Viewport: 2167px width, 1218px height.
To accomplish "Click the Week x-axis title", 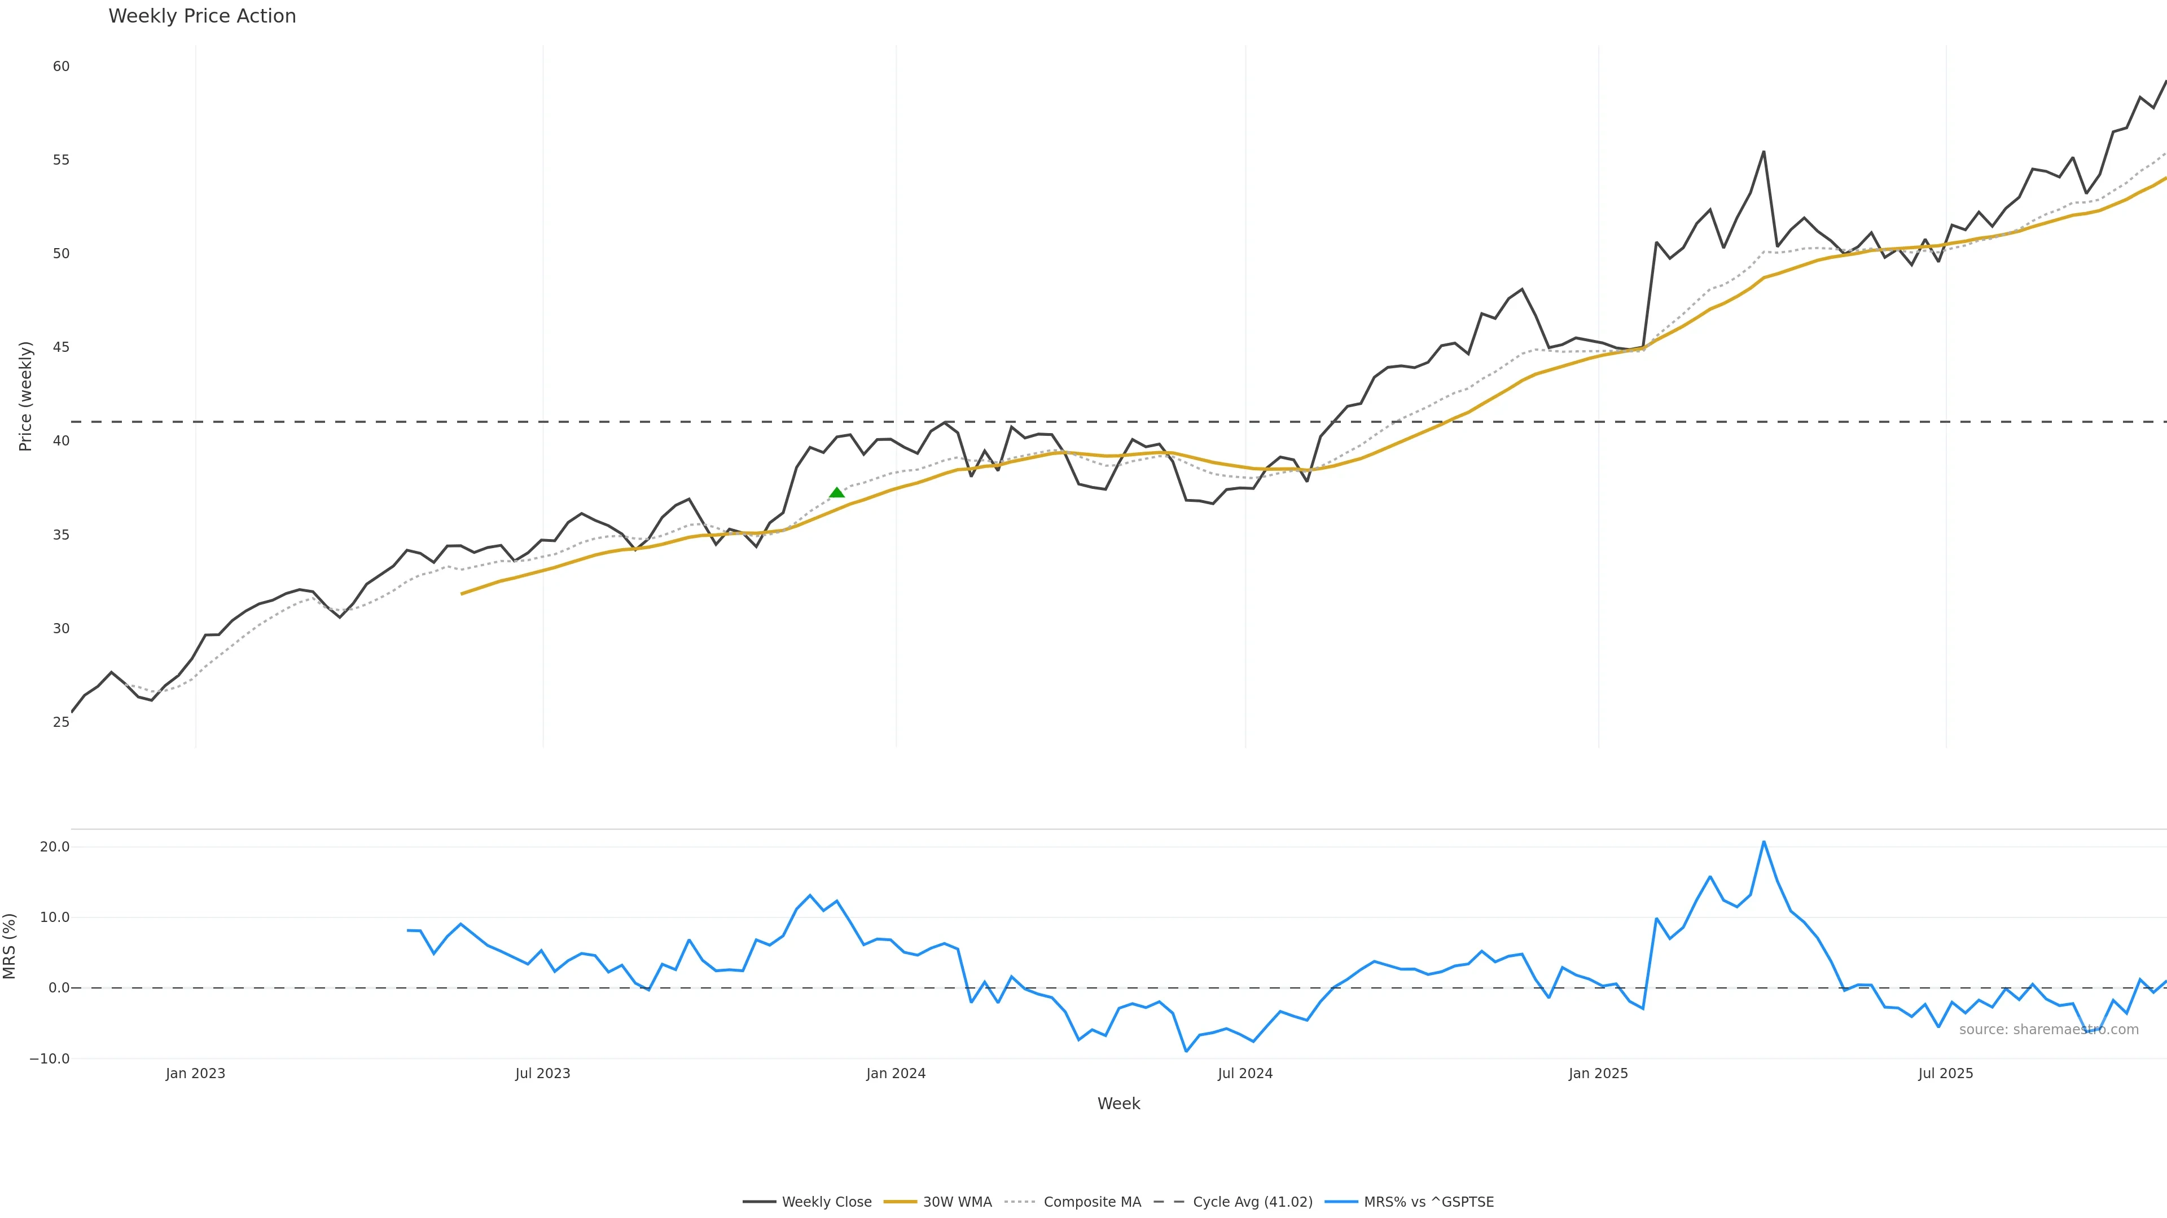I will tap(1118, 1104).
